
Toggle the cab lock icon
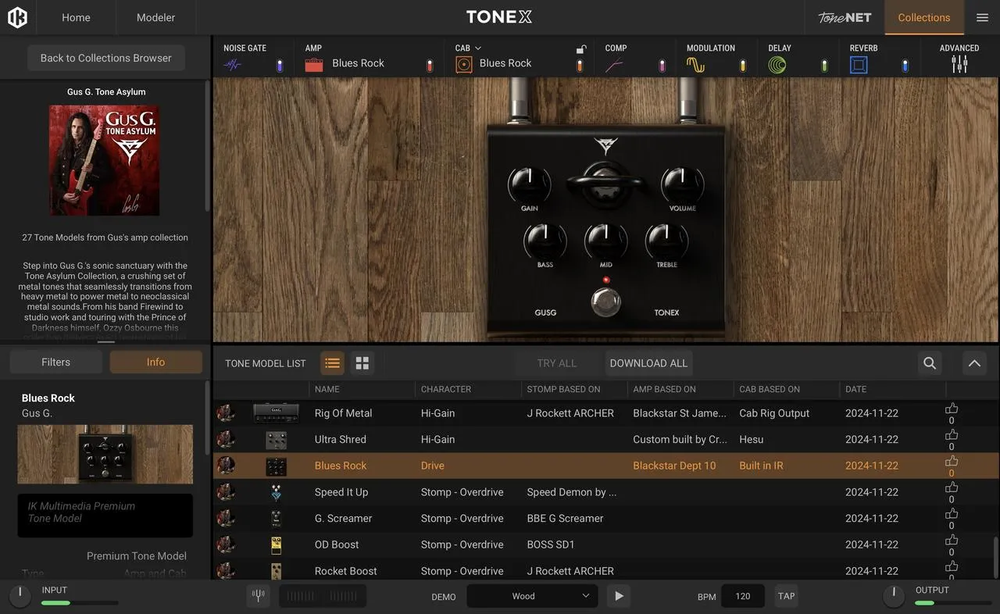(580, 49)
